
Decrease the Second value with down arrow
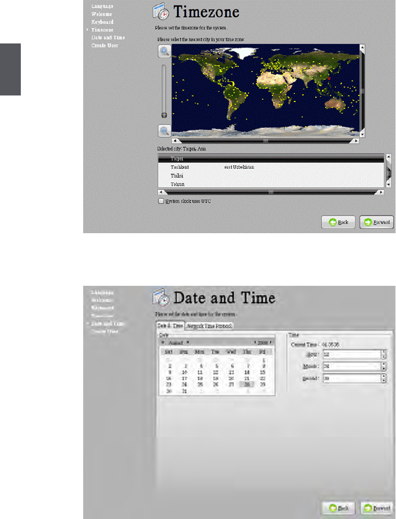point(384,381)
